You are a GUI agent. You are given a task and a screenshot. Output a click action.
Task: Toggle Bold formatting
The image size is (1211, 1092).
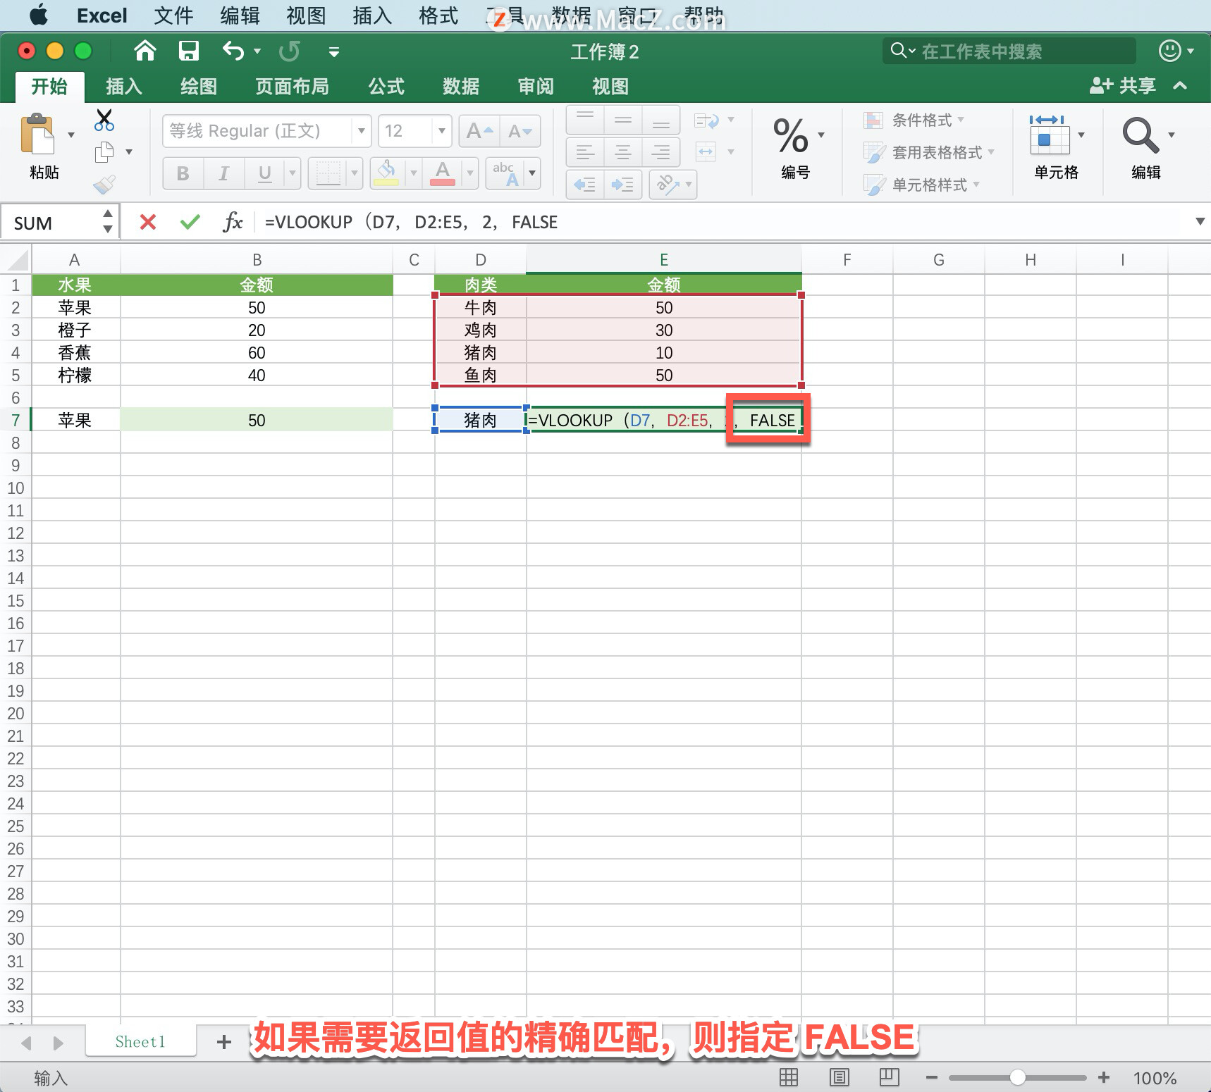183,173
